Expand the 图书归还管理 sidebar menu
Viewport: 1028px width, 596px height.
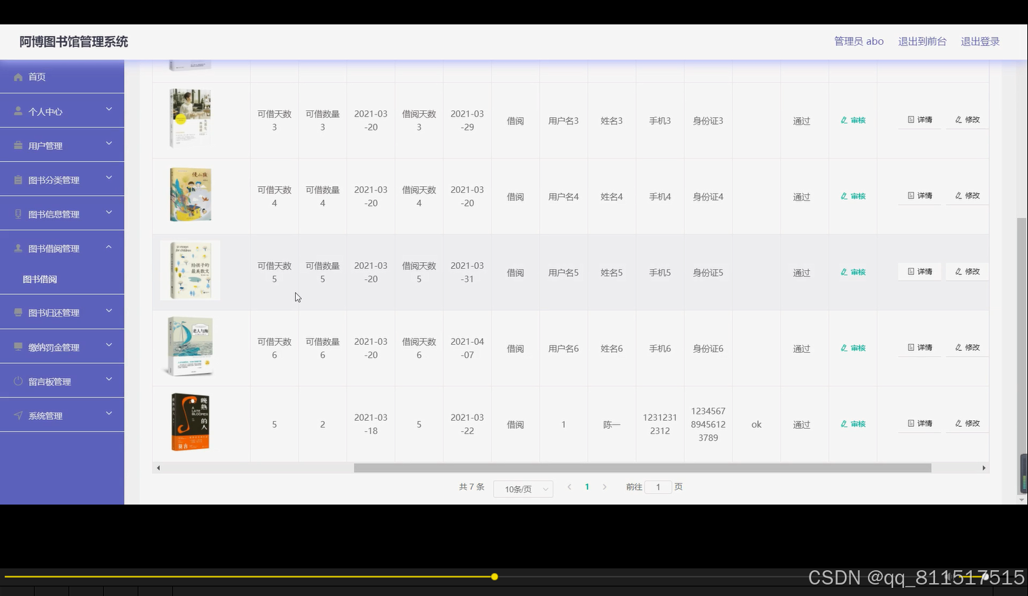pyautogui.click(x=62, y=312)
